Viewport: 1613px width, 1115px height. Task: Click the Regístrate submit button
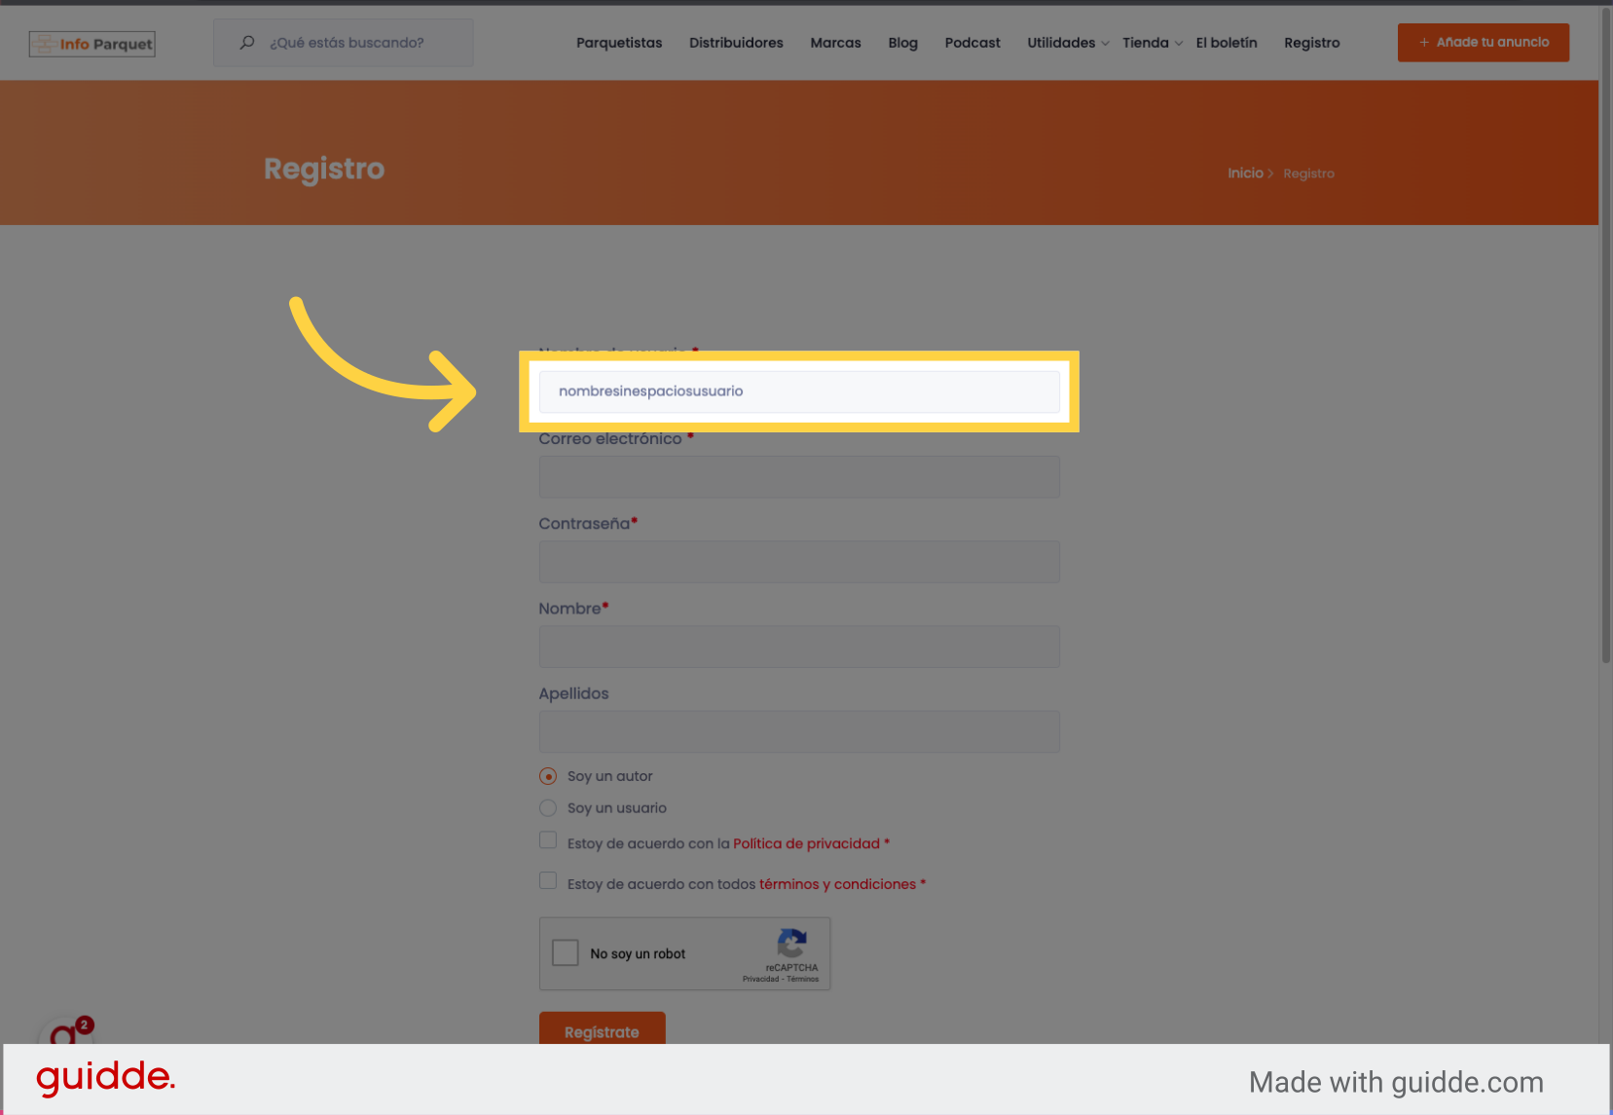click(603, 1029)
